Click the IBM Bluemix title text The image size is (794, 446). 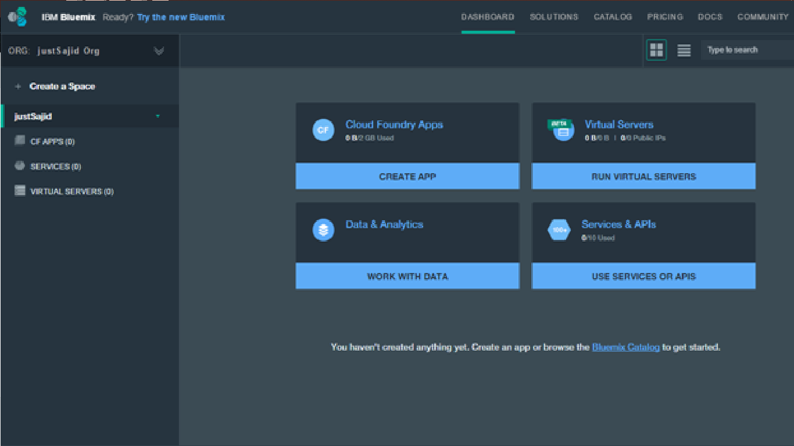(x=69, y=17)
